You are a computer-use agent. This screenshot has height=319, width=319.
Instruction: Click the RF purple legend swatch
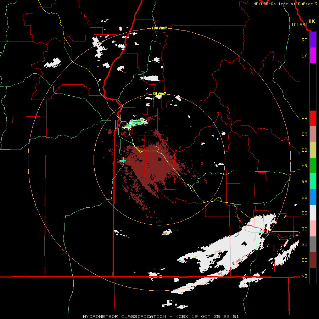(x=313, y=40)
